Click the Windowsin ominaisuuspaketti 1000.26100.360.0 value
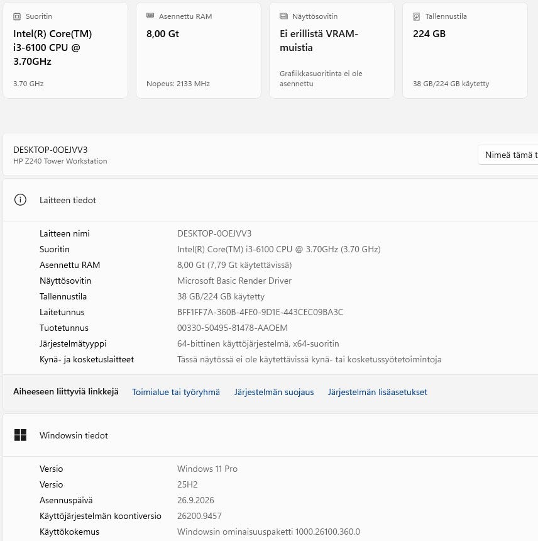The height and width of the screenshot is (541, 538). point(268,532)
